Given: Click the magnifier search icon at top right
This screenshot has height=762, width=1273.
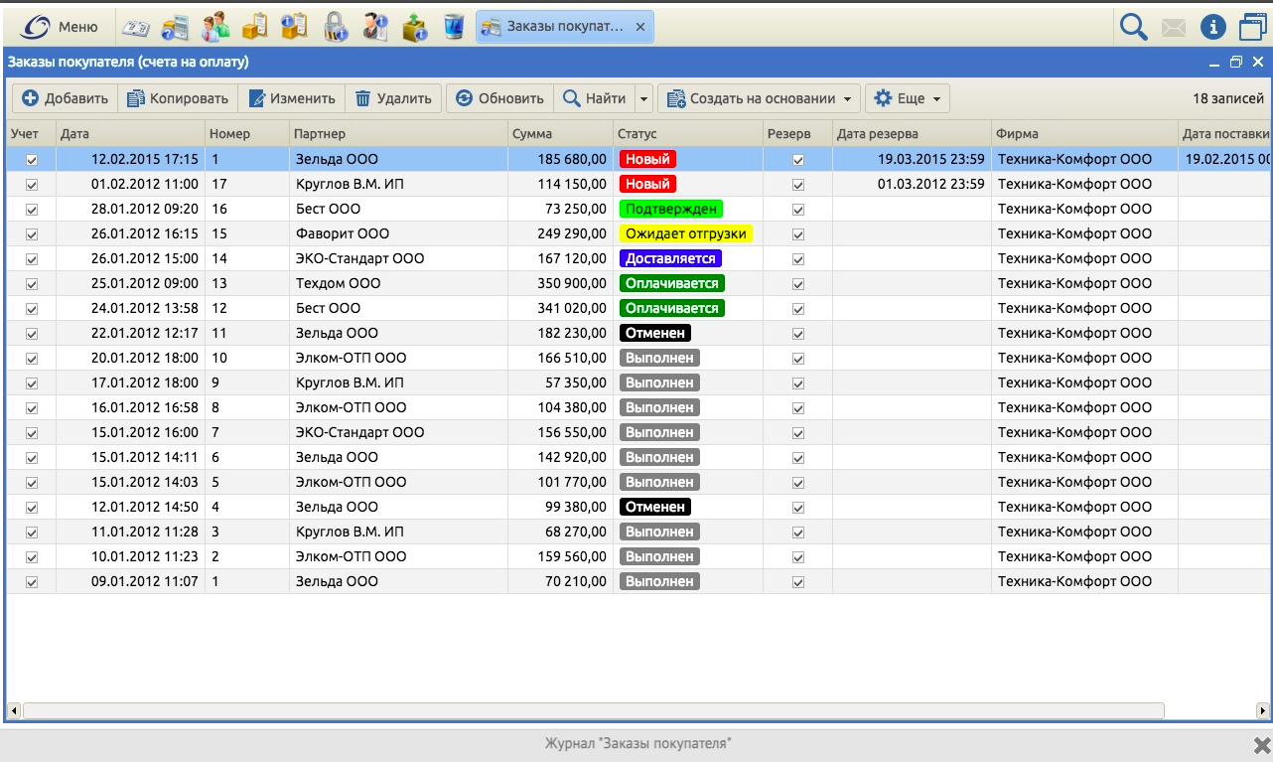Looking at the screenshot, I should point(1133,27).
